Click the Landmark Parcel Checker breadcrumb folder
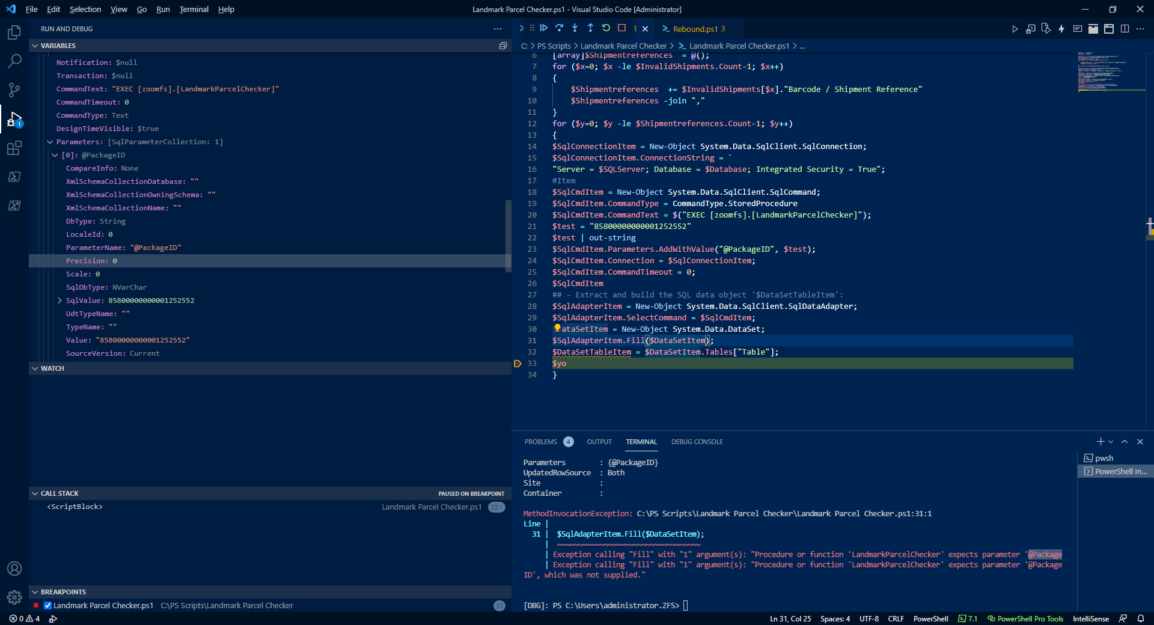The height and width of the screenshot is (625, 1154). pyautogui.click(x=623, y=46)
